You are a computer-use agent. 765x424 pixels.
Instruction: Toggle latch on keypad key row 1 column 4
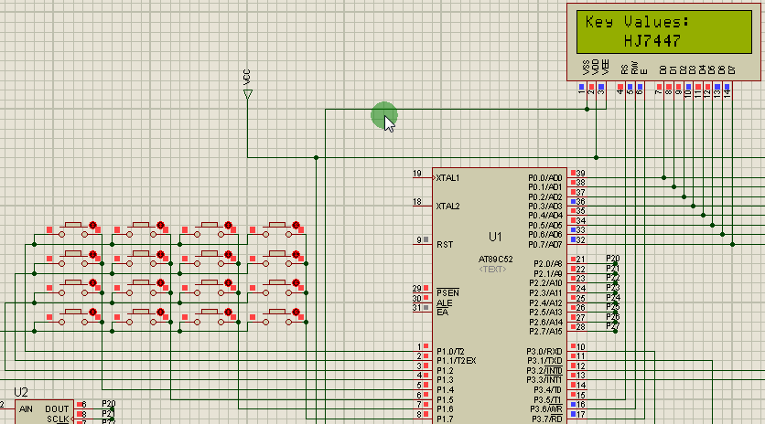coord(296,225)
